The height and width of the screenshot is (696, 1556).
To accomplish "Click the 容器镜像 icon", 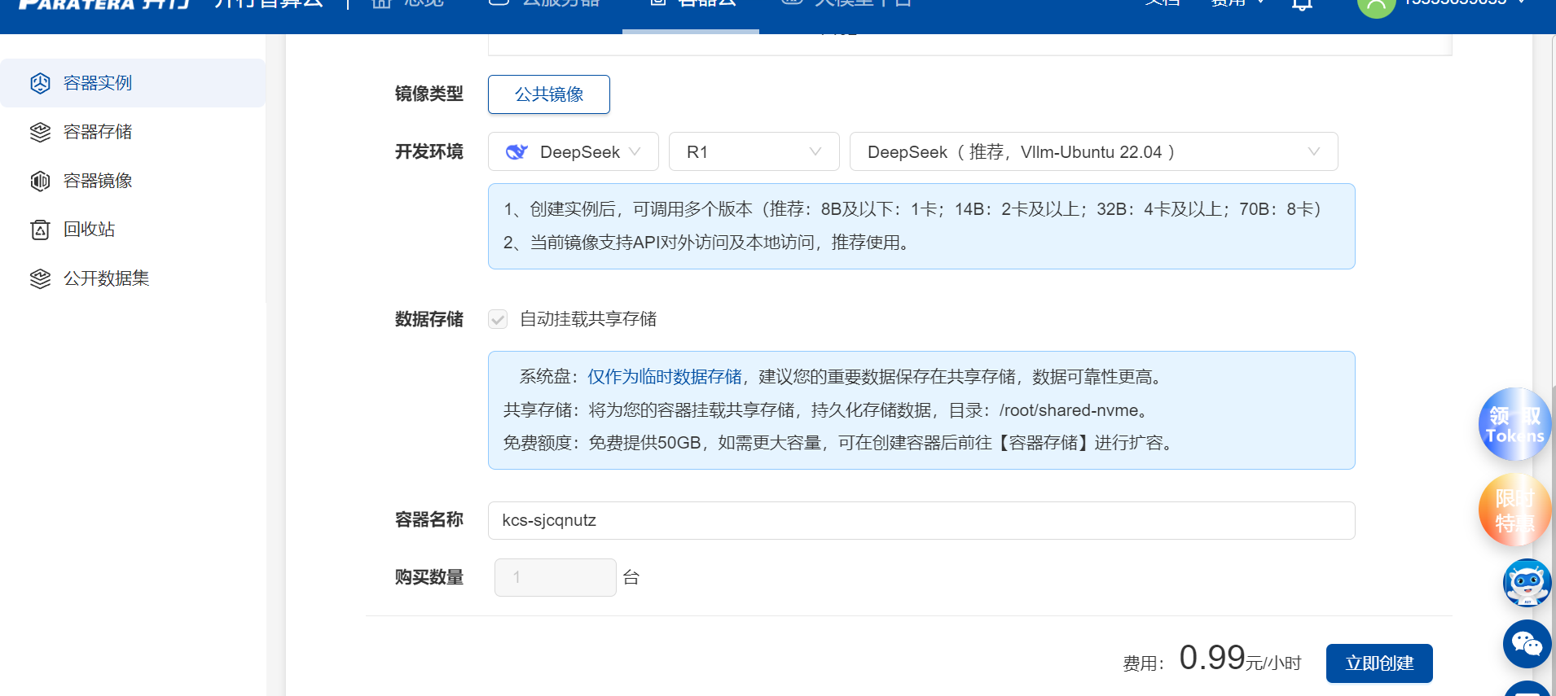I will click(40, 181).
